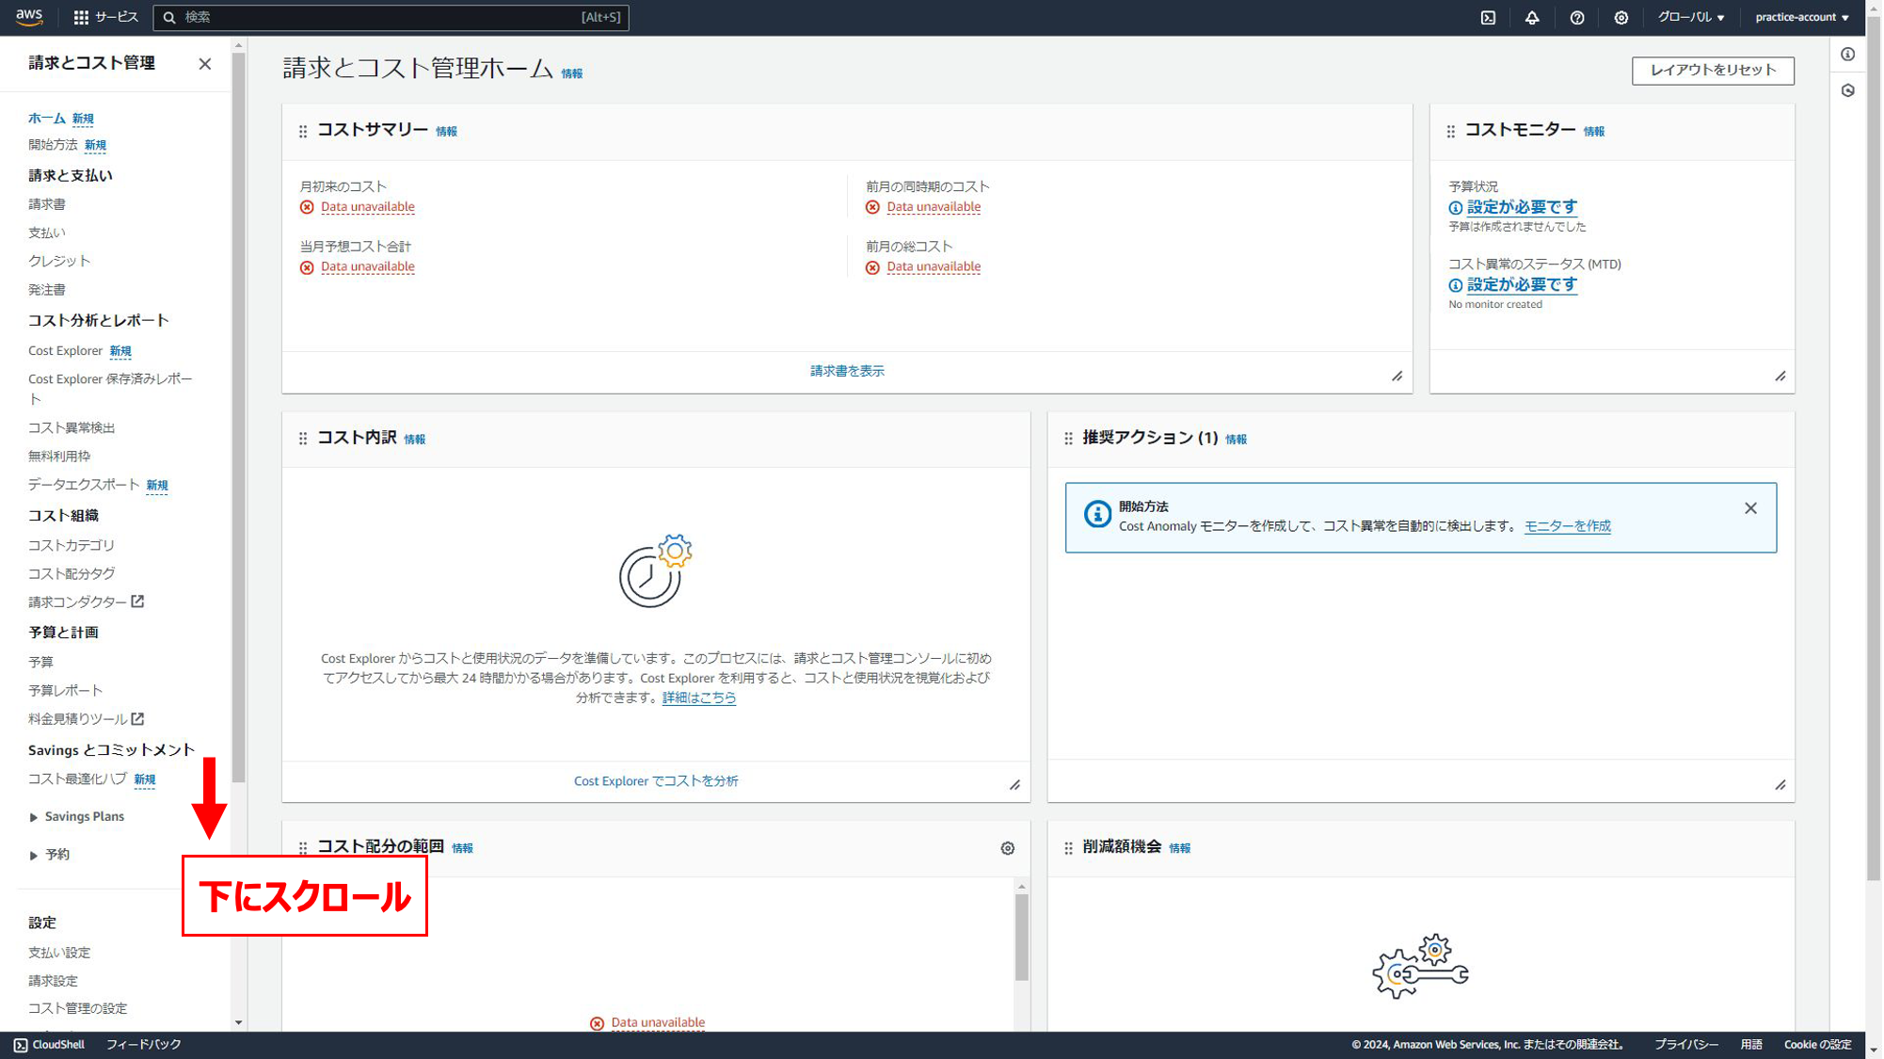Open CloudShell from the top navigation bar
Screen dimensions: 1884x1059
(x=1489, y=17)
